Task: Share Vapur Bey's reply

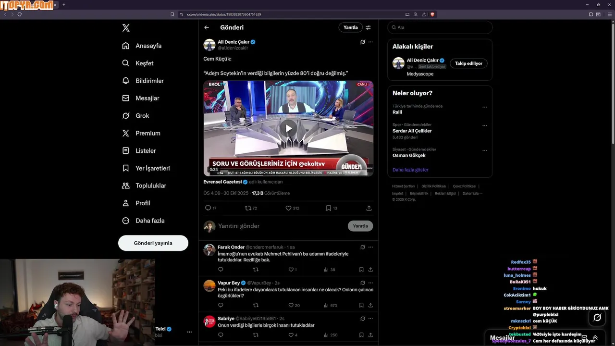Action: point(370,305)
